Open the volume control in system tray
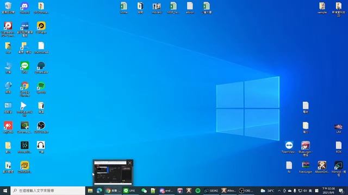Image resolution: width=348 pixels, height=195 pixels. point(305,191)
